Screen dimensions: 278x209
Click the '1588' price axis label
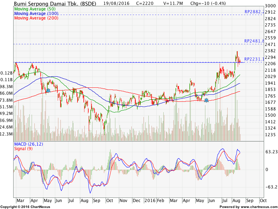pyautogui.click(x=270, y=109)
